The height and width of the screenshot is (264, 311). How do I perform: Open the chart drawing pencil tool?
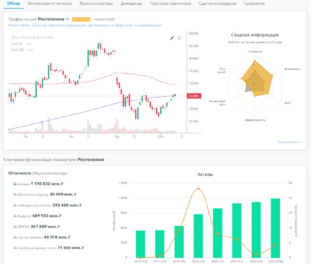(172, 38)
